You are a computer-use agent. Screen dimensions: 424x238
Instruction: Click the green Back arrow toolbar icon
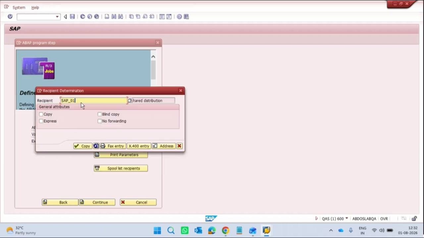(x=82, y=17)
